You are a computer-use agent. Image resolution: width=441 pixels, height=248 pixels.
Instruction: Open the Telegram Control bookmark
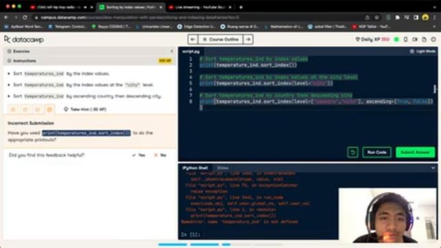(x=68, y=27)
